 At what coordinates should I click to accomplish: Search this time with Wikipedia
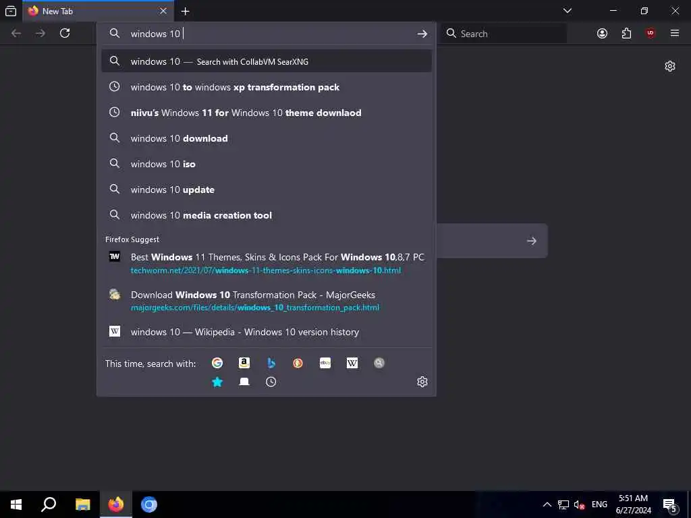point(352,363)
